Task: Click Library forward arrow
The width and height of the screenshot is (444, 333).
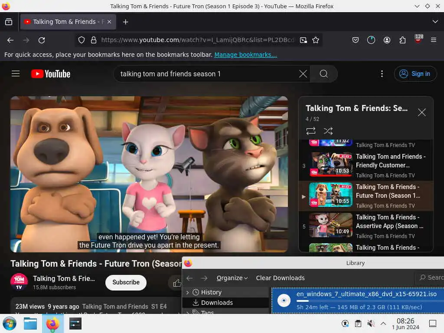Action: 204,278
